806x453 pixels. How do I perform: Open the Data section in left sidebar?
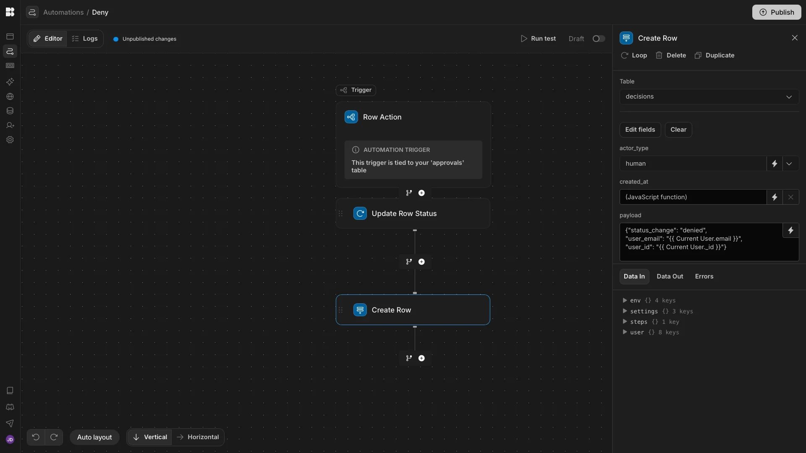pos(10,111)
